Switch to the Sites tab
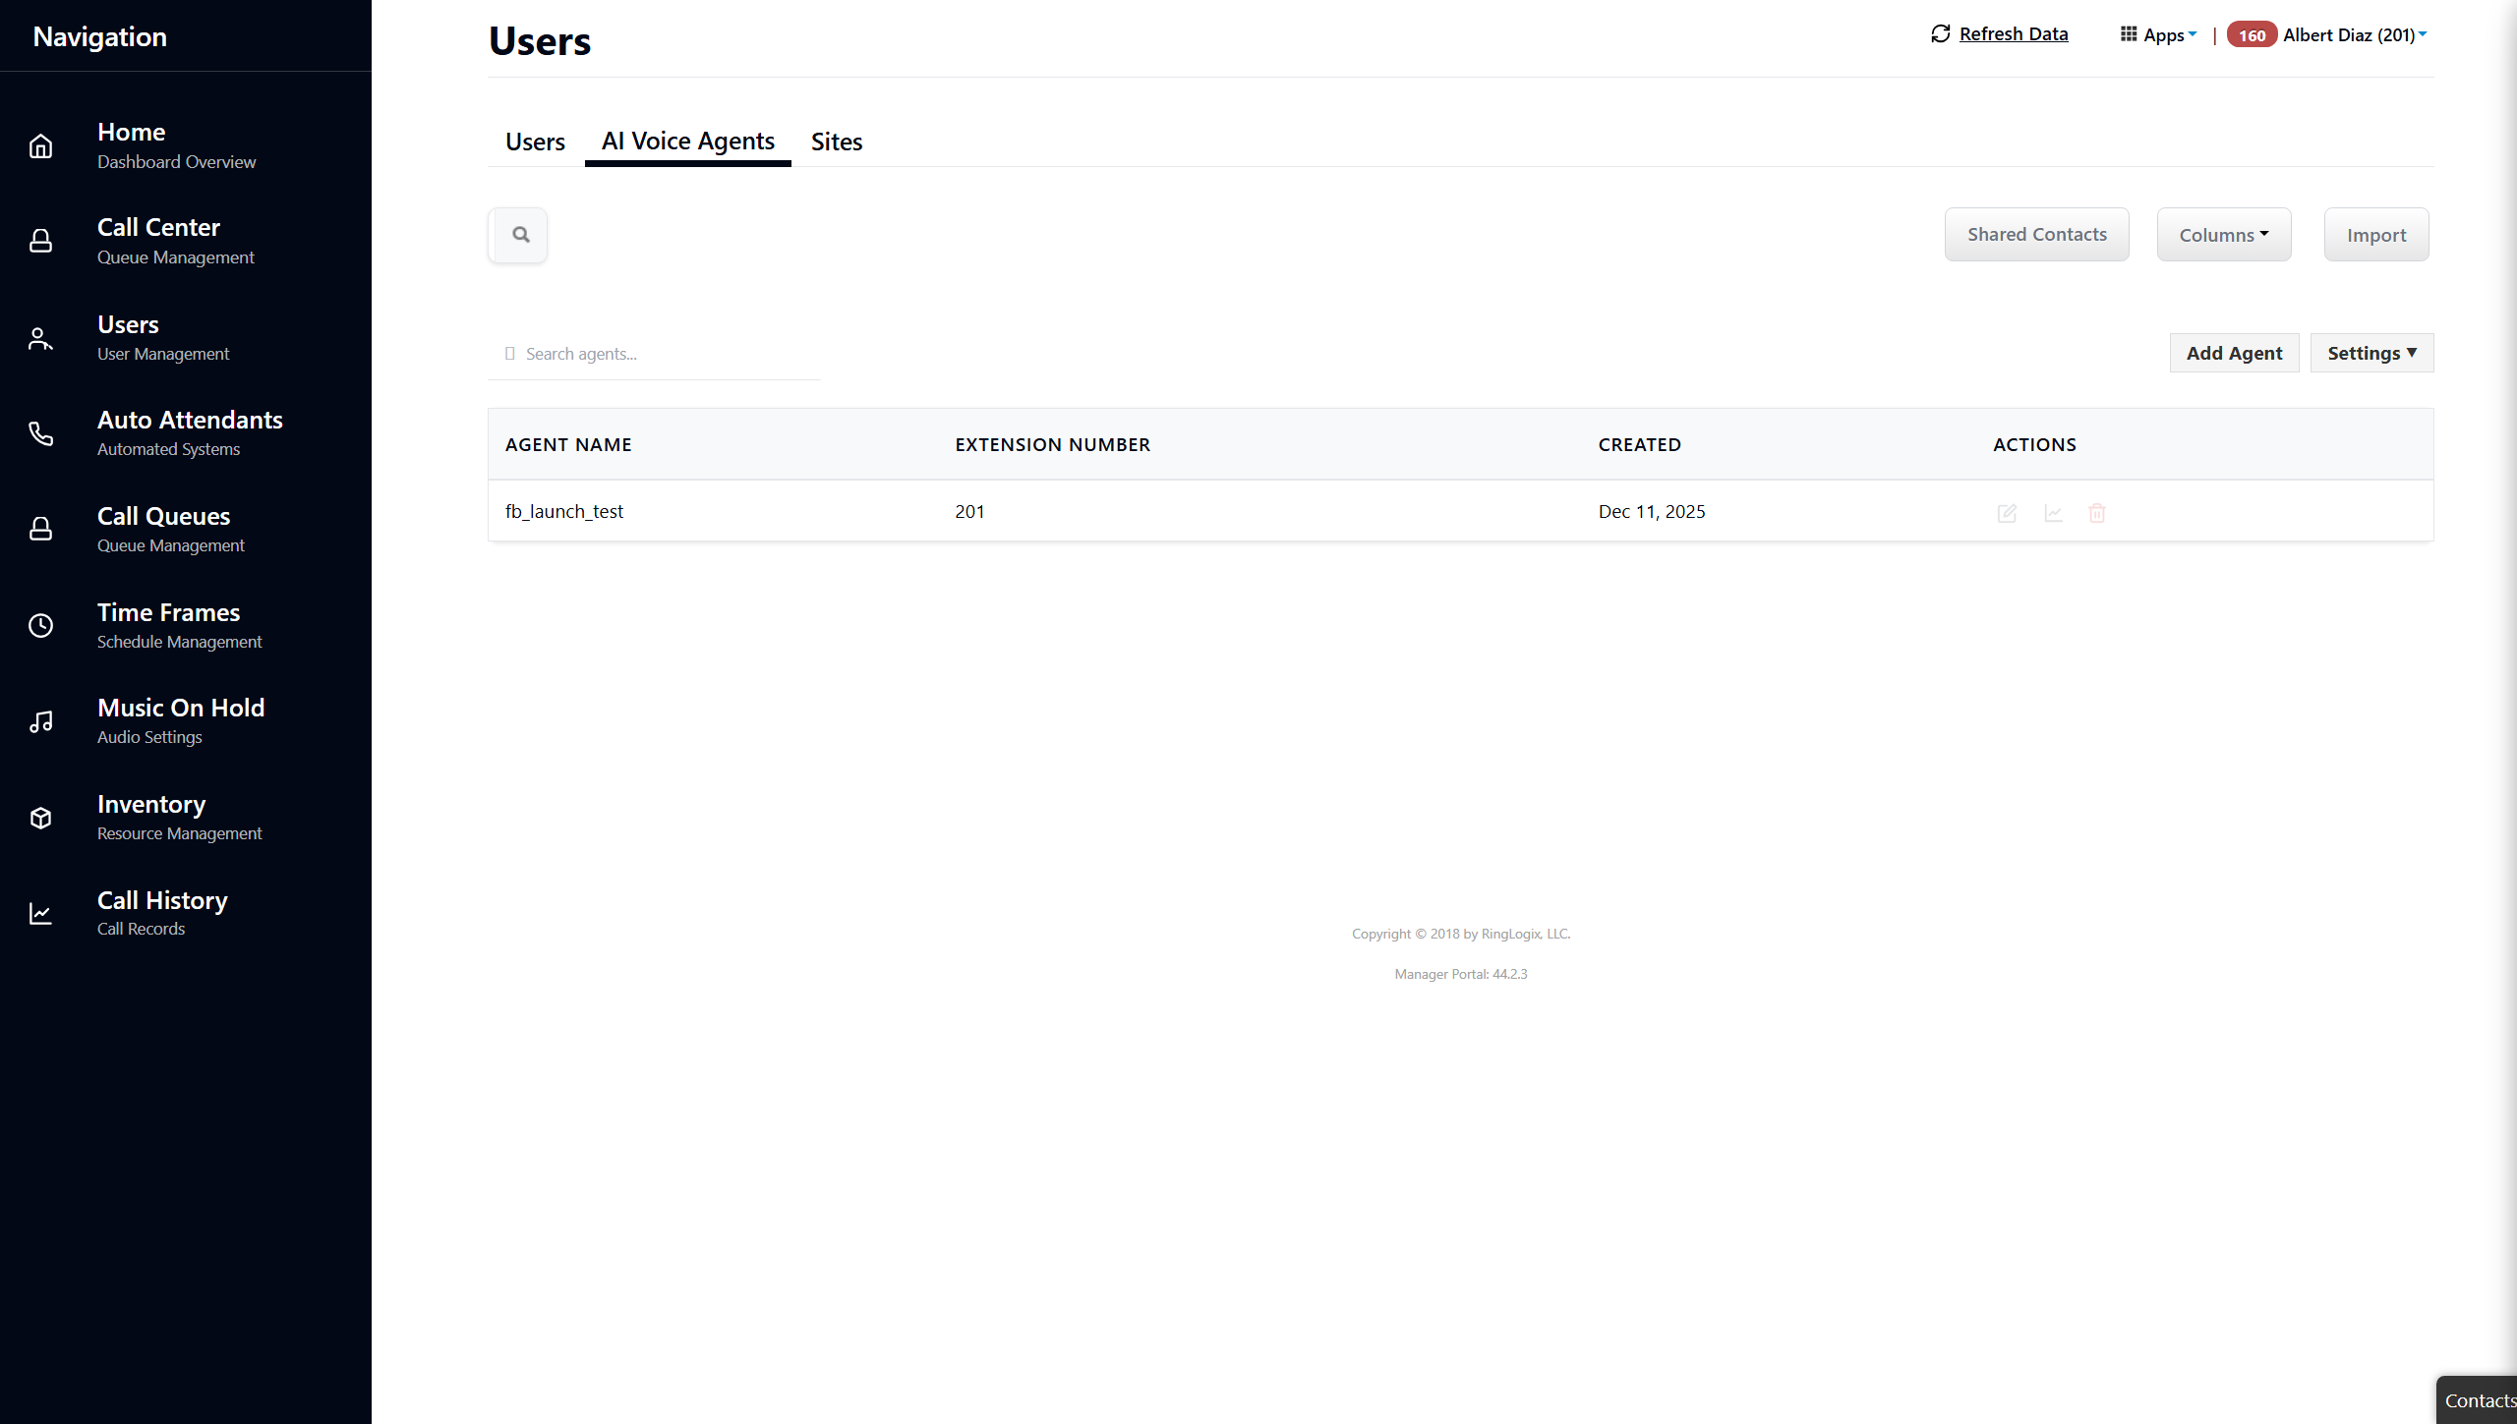The width and height of the screenshot is (2517, 1424). click(836, 142)
